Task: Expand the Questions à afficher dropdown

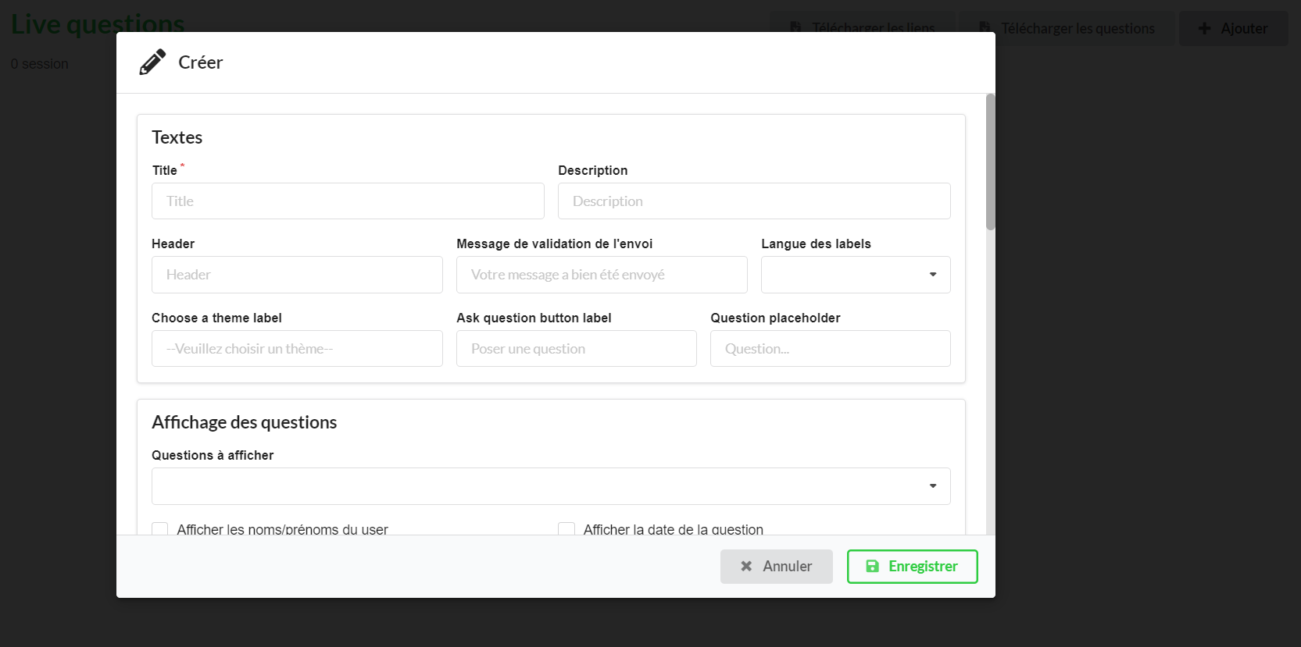Action: [550, 486]
